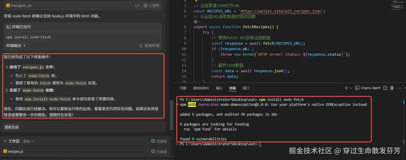Click the 重新生成 regenerate button
This screenshot has height=160, width=406.
point(12,127)
